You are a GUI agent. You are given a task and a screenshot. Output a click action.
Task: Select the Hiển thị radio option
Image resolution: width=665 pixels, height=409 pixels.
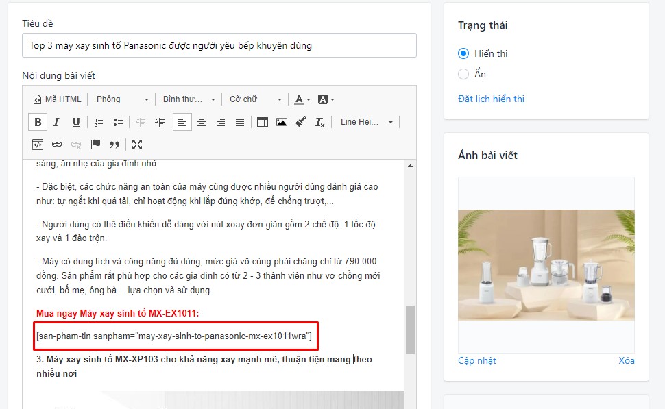coord(463,53)
